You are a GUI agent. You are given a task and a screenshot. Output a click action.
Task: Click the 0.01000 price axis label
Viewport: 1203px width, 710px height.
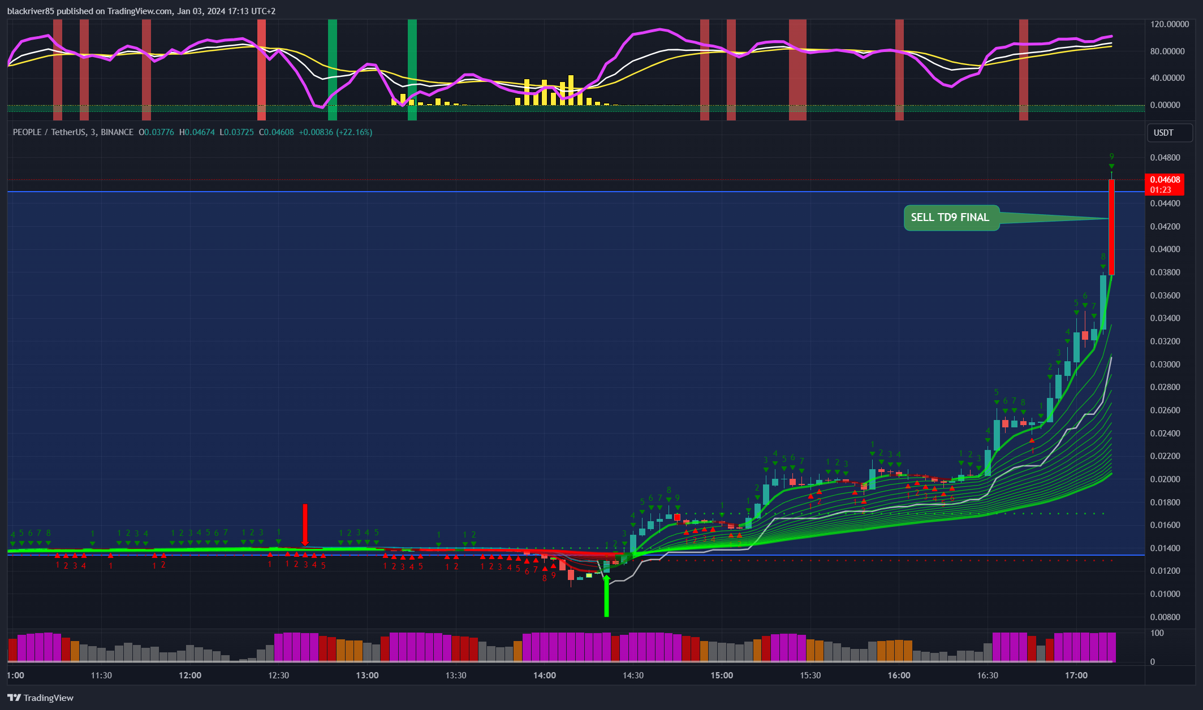click(x=1165, y=594)
